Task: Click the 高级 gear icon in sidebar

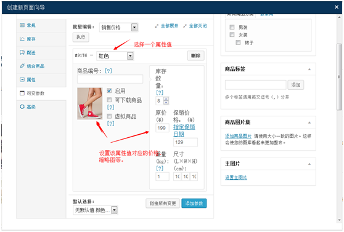Action: click(x=22, y=106)
